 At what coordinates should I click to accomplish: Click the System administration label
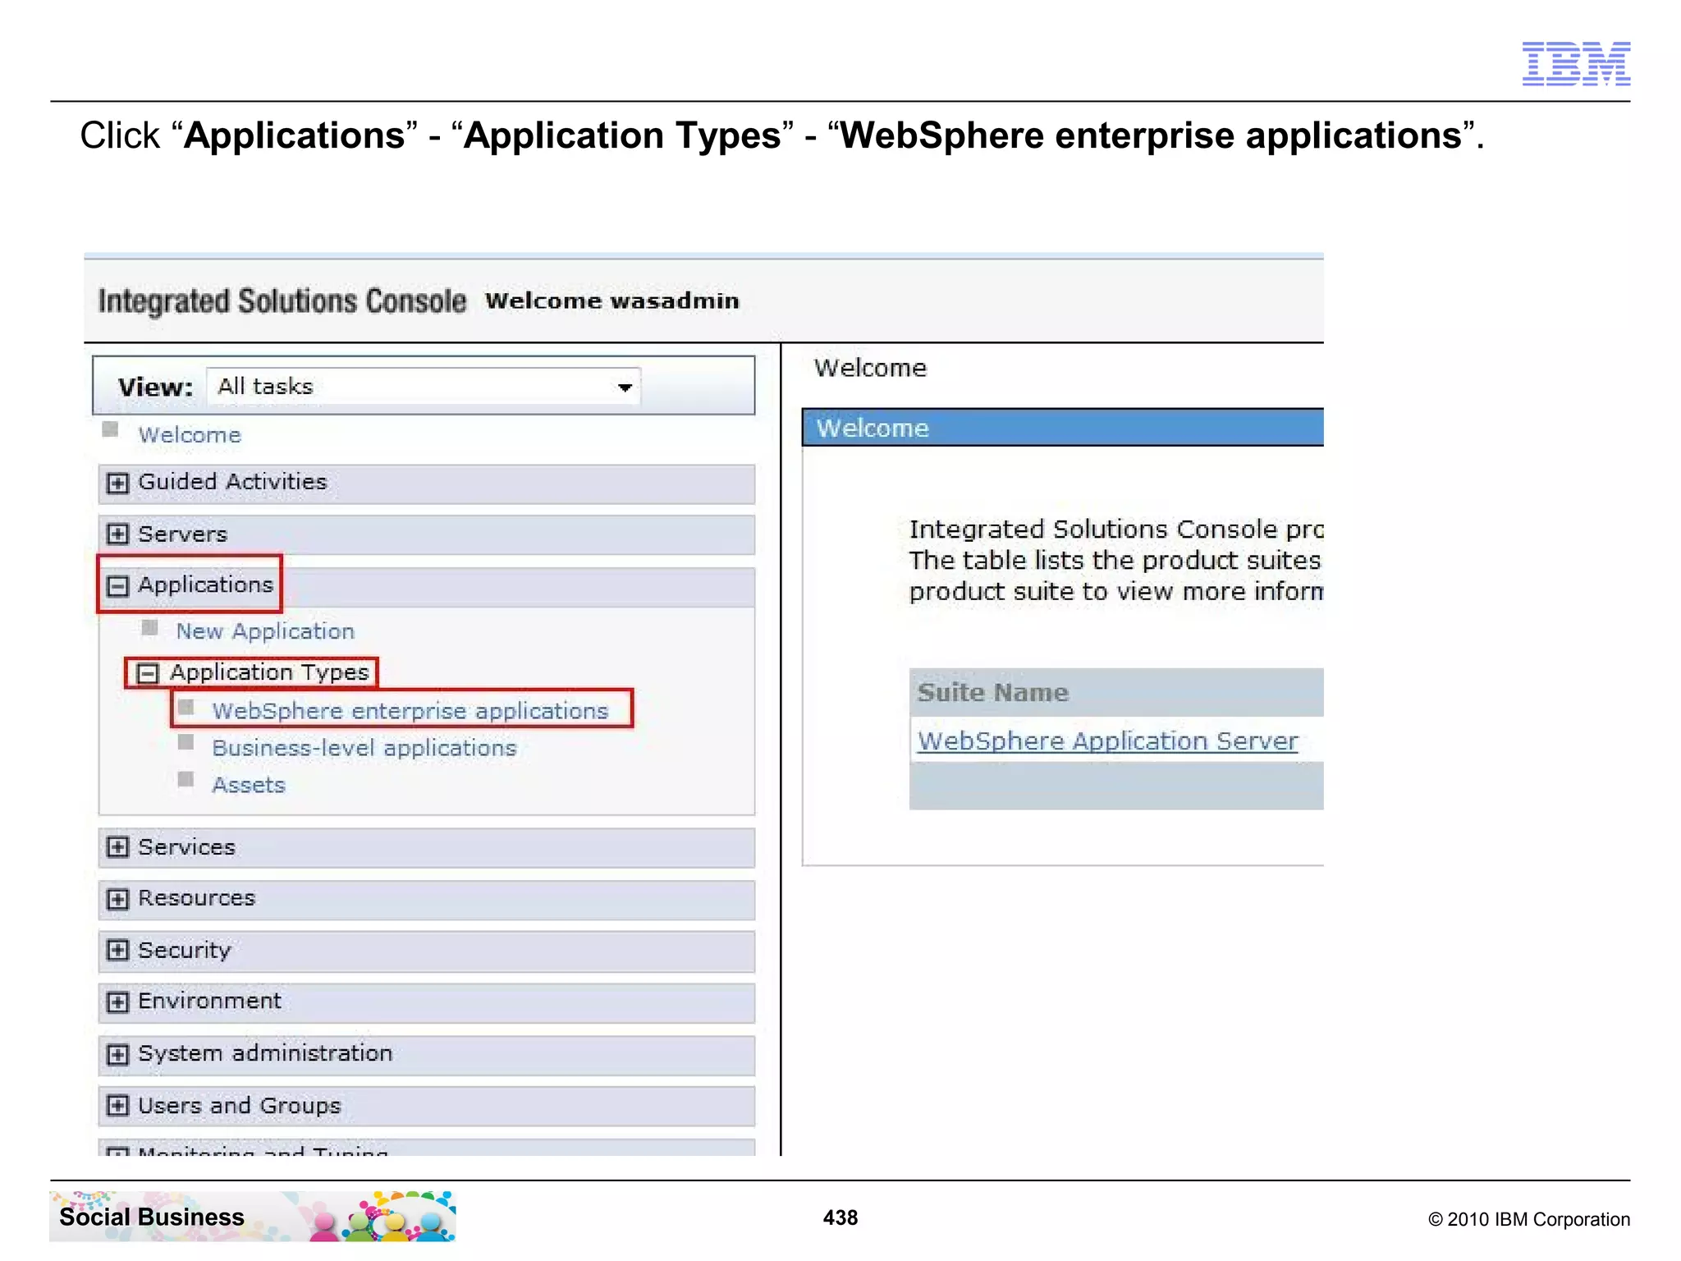(x=265, y=1053)
